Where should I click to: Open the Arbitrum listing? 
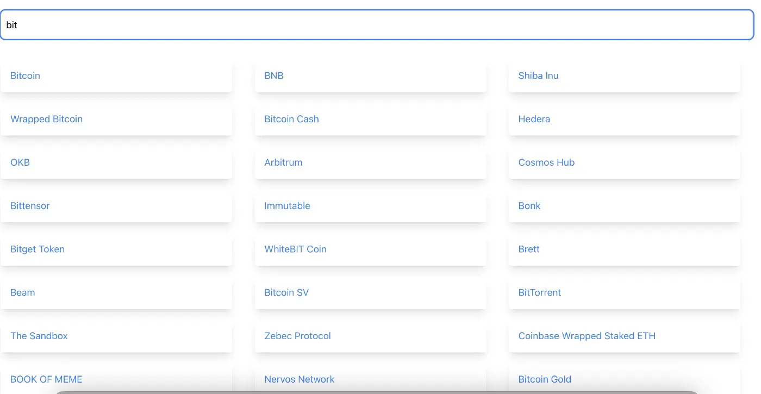283,162
